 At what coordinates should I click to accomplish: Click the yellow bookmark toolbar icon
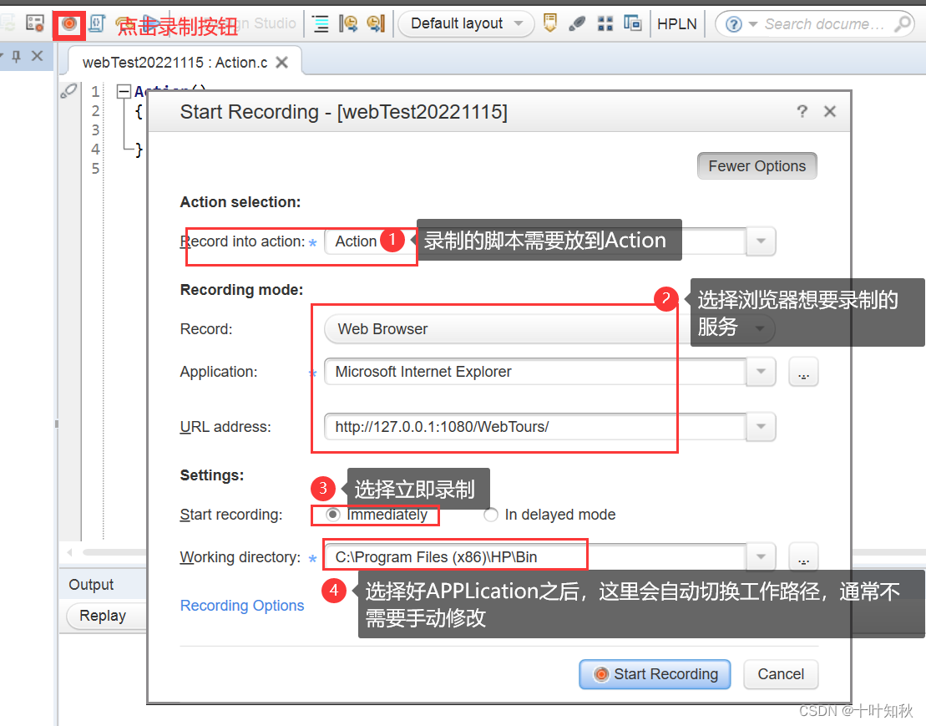pyautogui.click(x=549, y=23)
